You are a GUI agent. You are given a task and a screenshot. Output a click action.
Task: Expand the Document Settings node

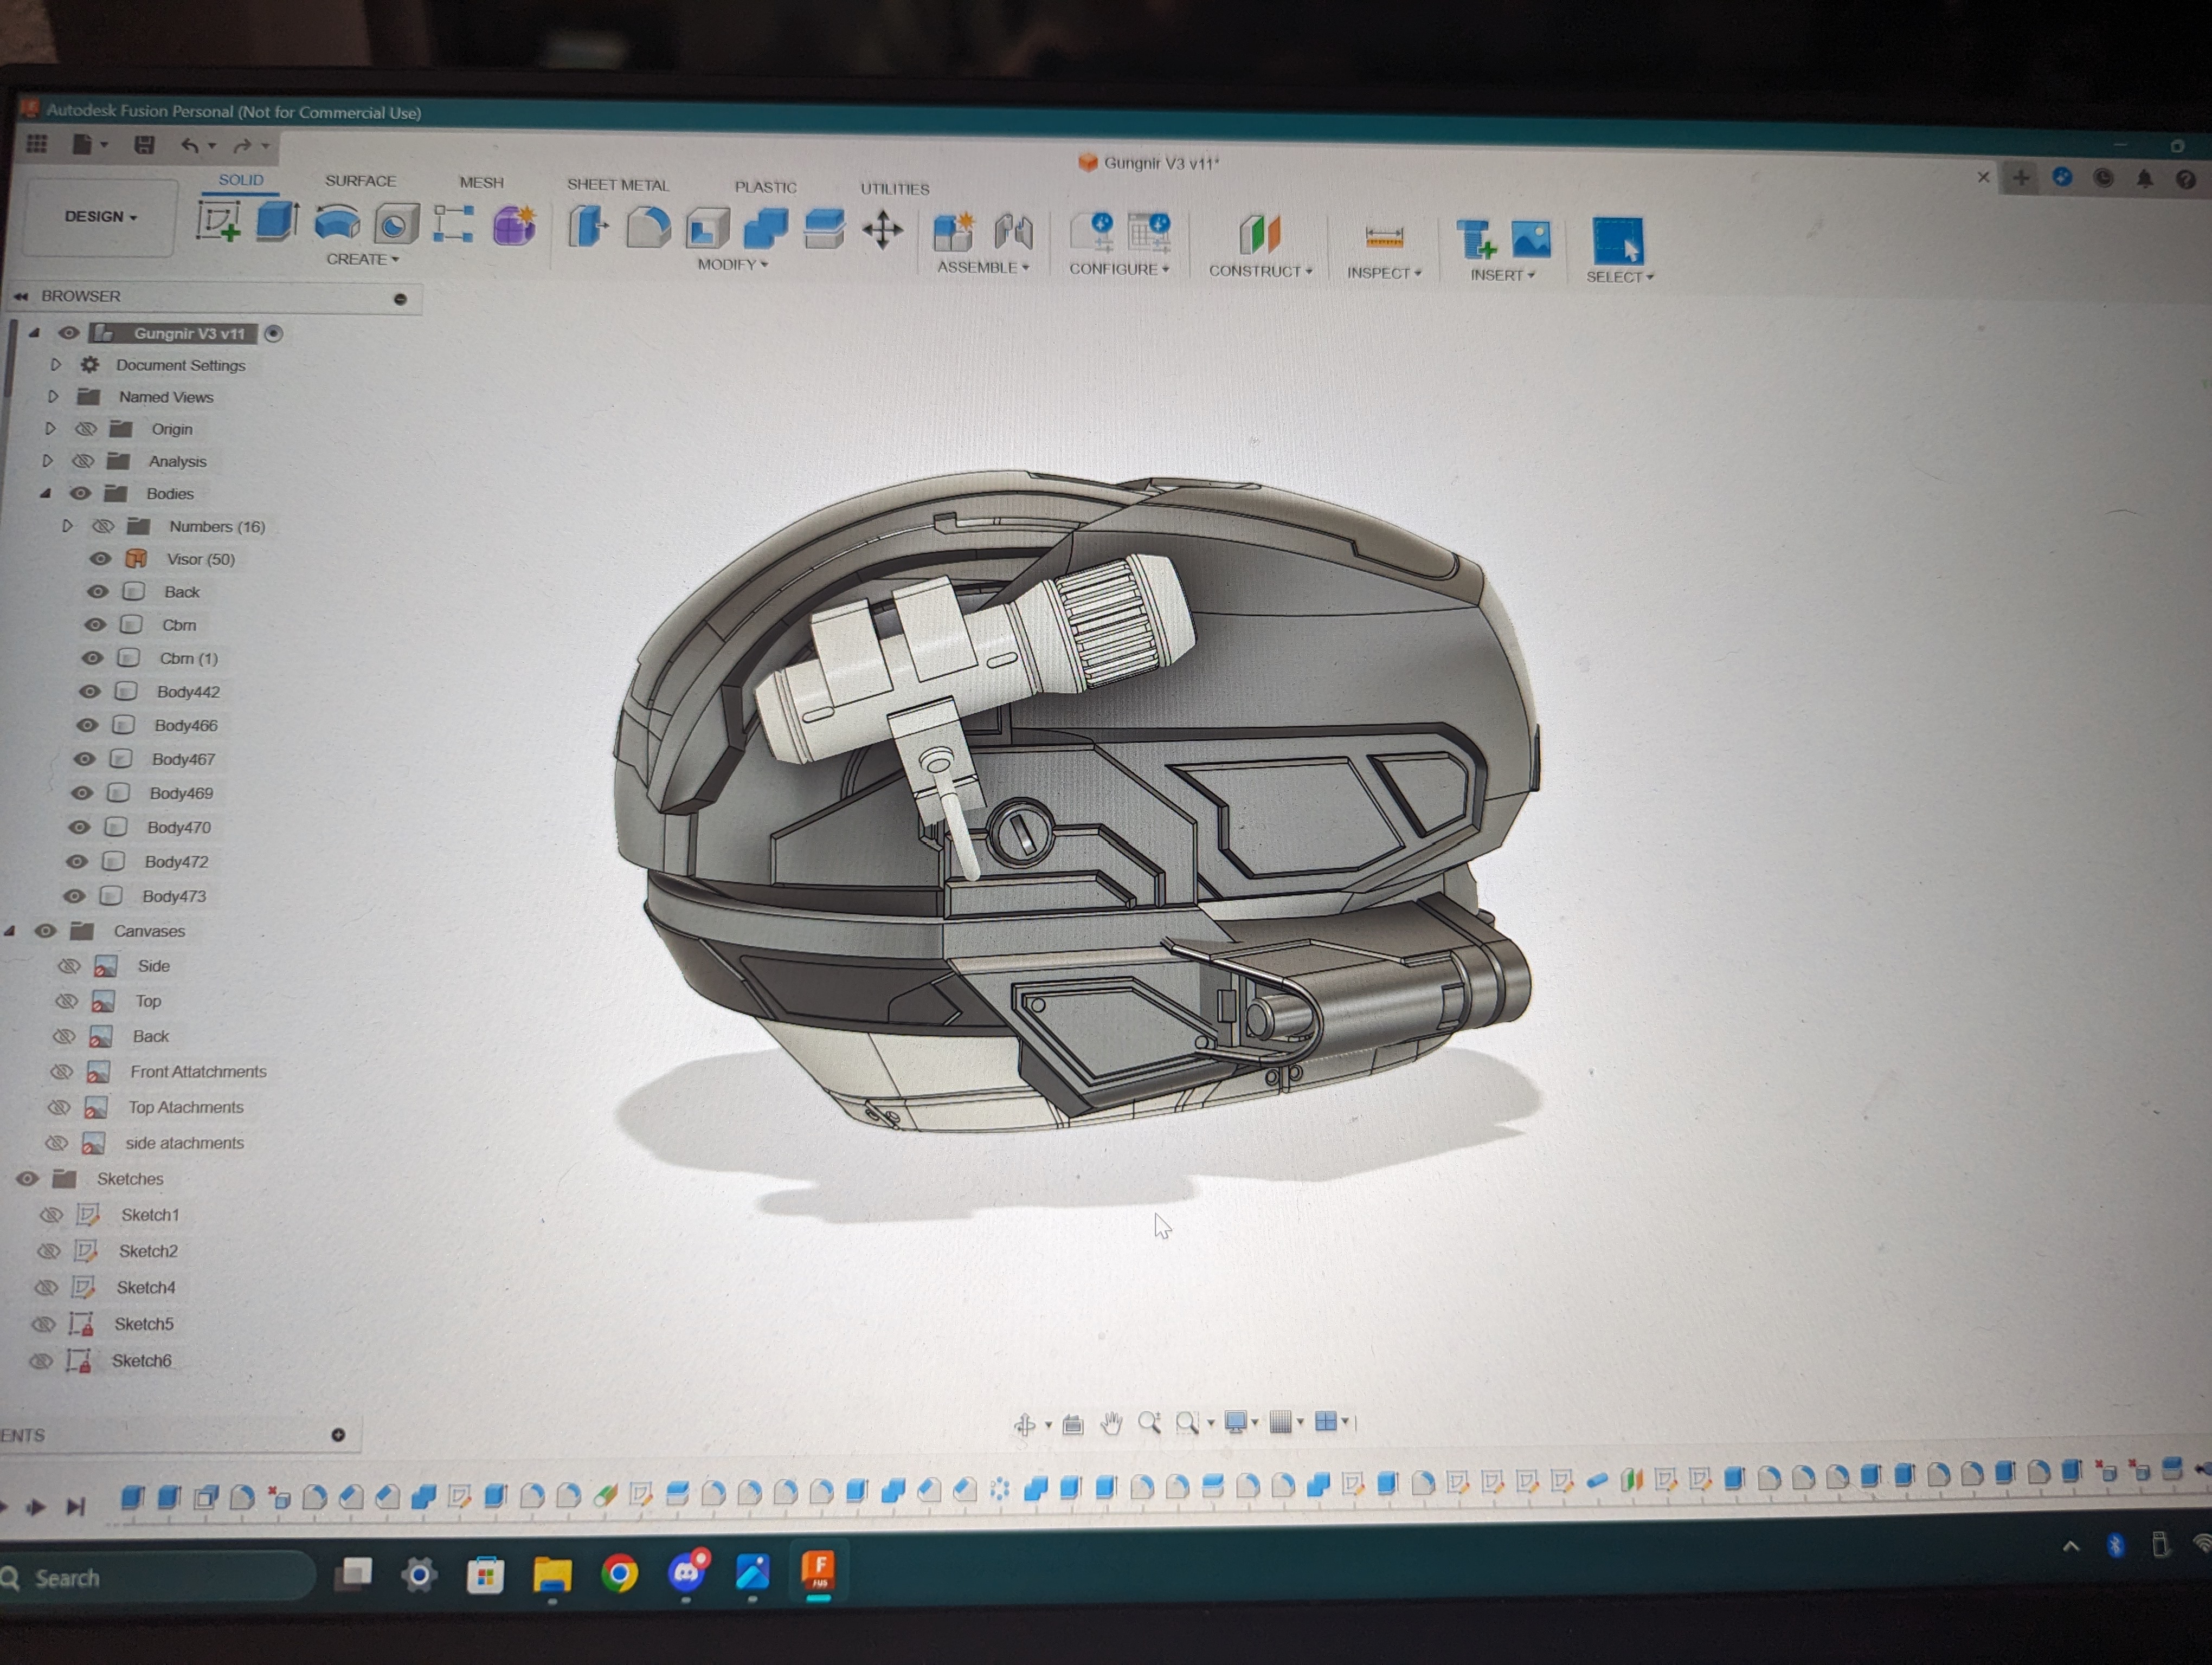[56, 365]
